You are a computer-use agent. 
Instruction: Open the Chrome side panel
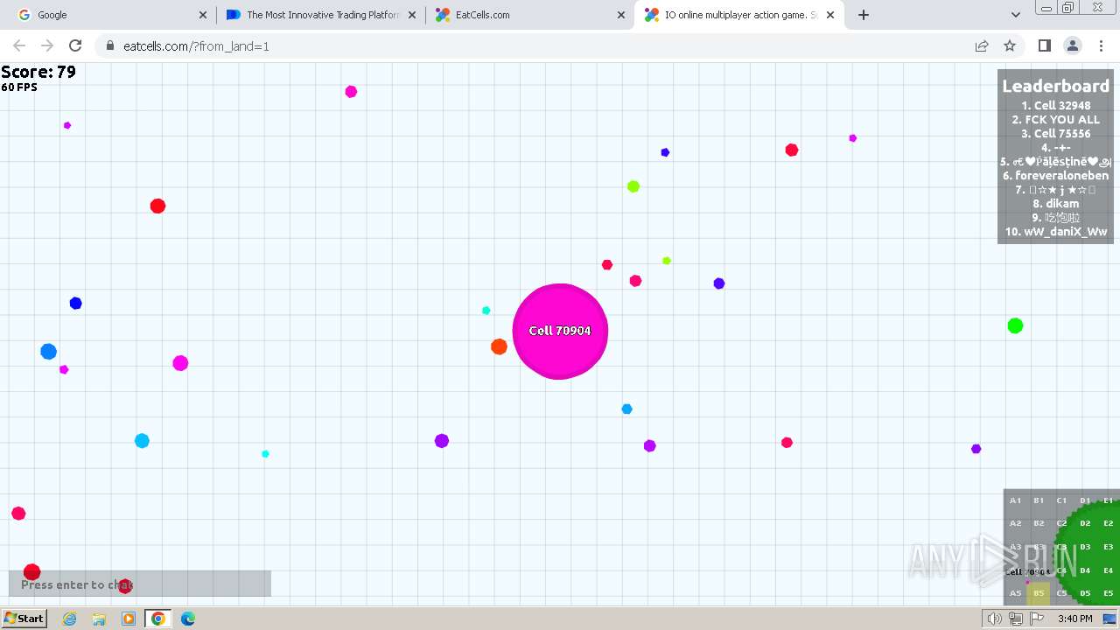(1044, 45)
